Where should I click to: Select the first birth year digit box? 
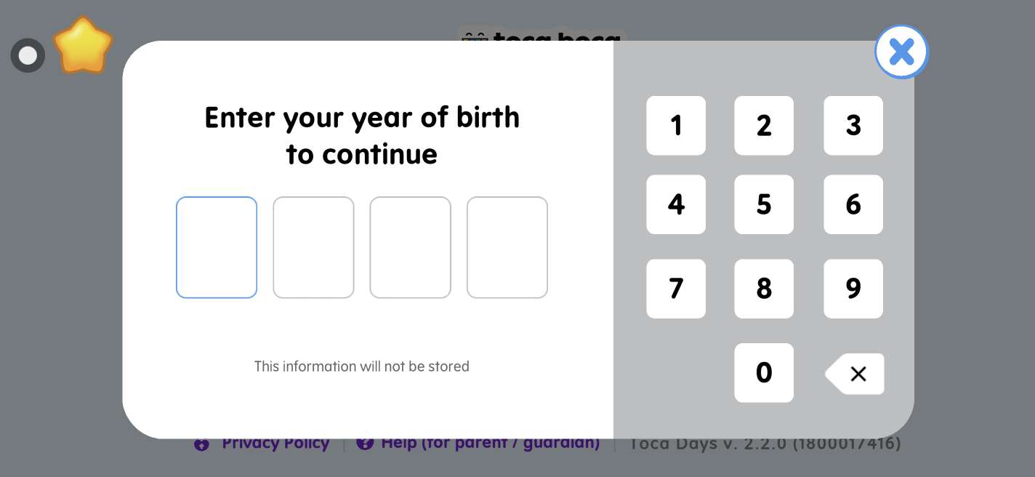pos(217,247)
